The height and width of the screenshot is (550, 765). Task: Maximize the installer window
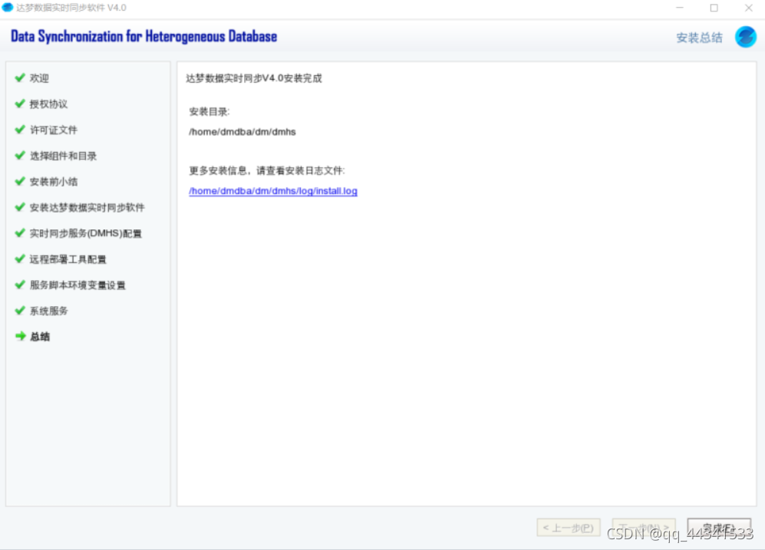pos(714,8)
